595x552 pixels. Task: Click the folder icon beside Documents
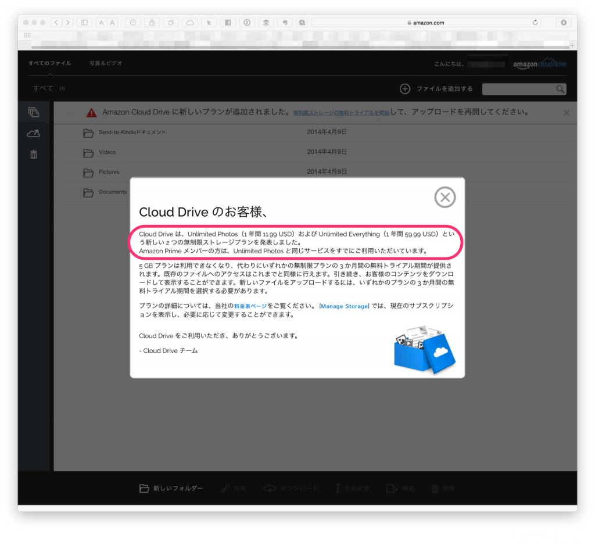point(88,192)
